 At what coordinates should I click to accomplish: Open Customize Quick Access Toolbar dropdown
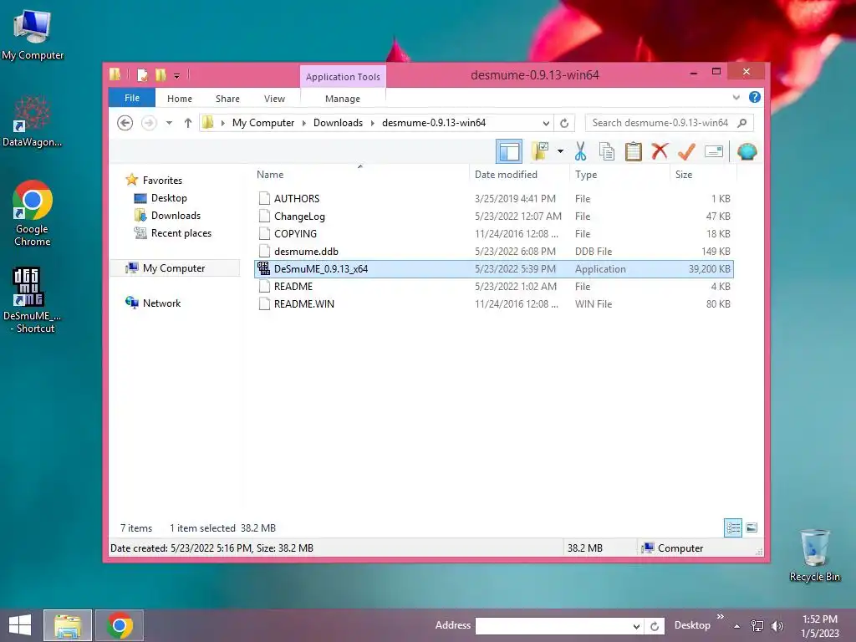[x=177, y=76]
